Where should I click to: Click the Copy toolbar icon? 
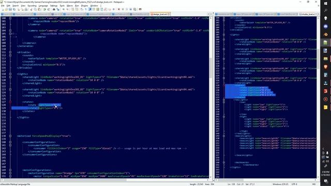[x=35, y=9]
